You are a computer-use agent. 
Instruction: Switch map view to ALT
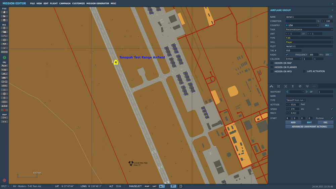pyautogui.click(x=162, y=186)
